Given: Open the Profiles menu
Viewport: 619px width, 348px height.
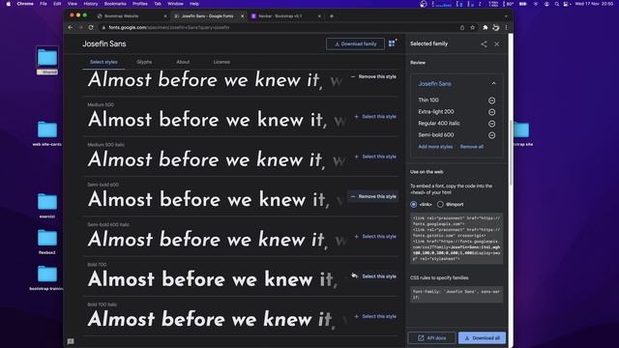Looking at the screenshot, I should tap(140, 4).
